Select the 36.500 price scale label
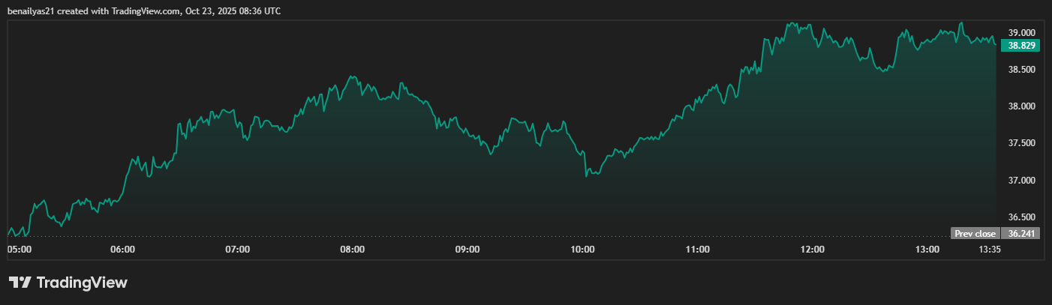1052x305 pixels. tap(1021, 217)
